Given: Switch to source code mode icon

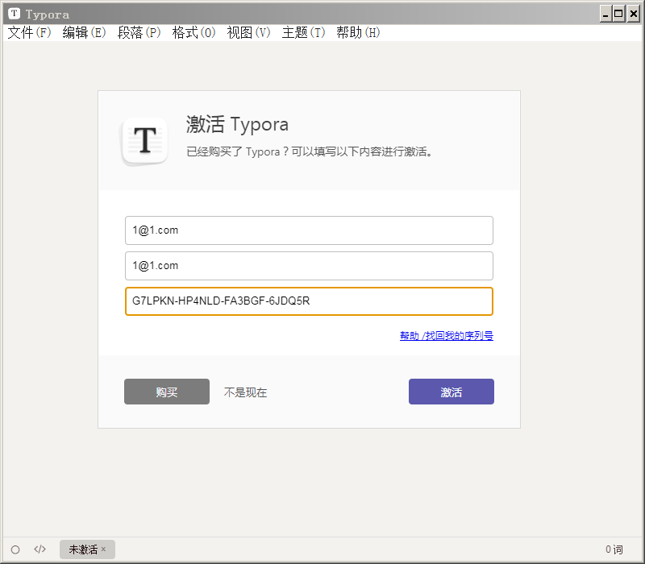Looking at the screenshot, I should tap(40, 549).
